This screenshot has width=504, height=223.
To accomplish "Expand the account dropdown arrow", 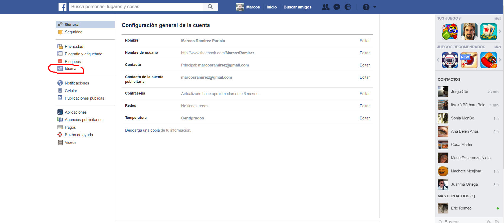I will click(x=375, y=7).
